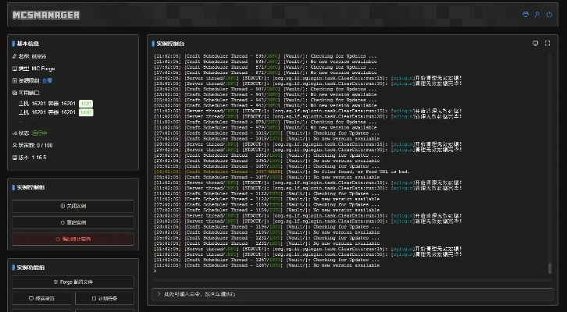567x312 pixels.
Task: Toggle fullscreen for the instance console
Action: (x=547, y=44)
